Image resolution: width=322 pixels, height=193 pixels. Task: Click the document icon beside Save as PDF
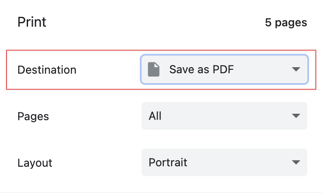click(154, 69)
